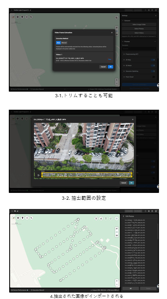Click export icon above photo map

click(101, 219)
